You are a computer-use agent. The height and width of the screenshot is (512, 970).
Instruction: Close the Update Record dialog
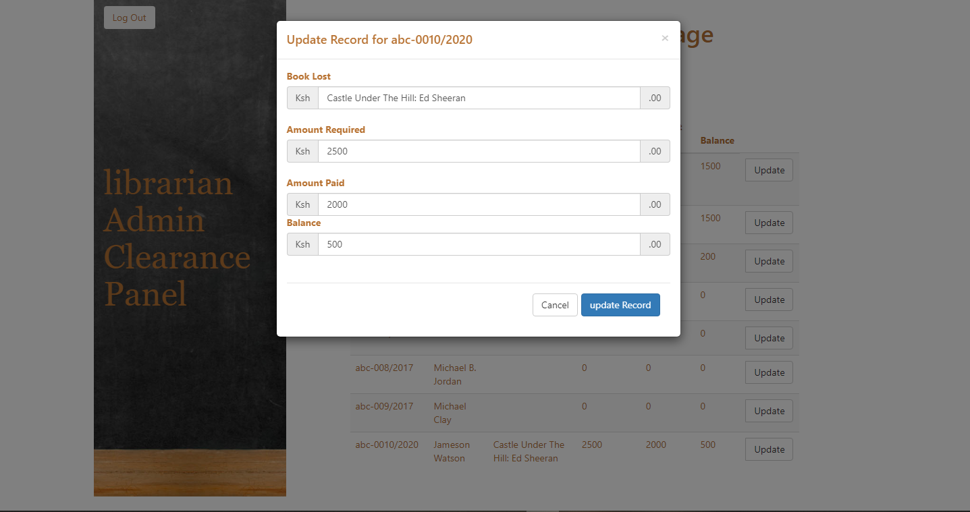point(665,38)
